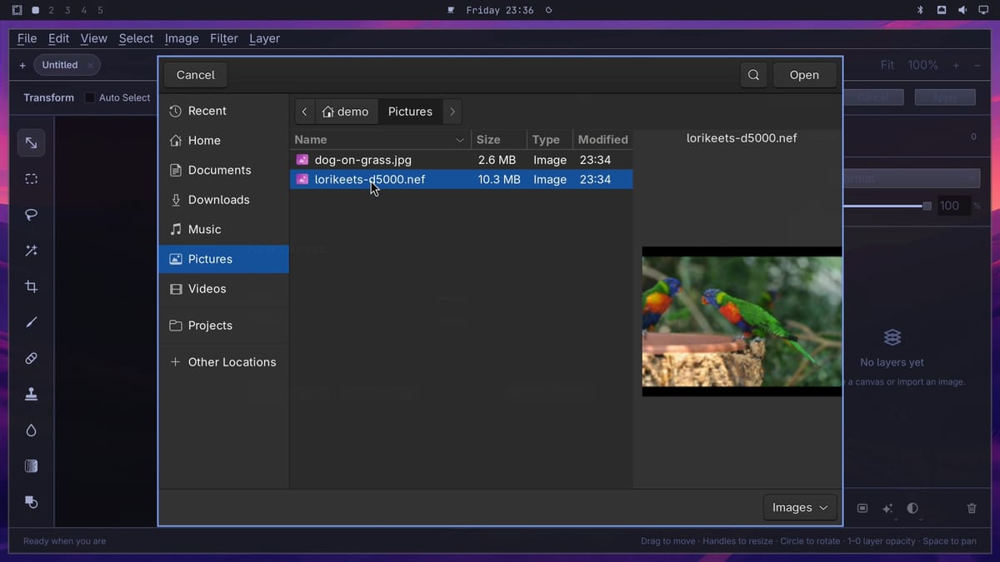
Task: Switch to workspace 3 in top bar
Action: click(x=67, y=10)
